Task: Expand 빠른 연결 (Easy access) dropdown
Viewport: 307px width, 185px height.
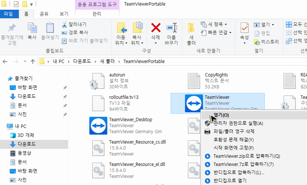Action: click(x=230, y=32)
